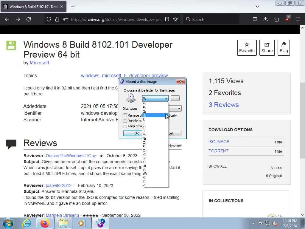Screen dimensions: 305x229
Task: Switch to Firefox on the taskbar
Action: 45,223
